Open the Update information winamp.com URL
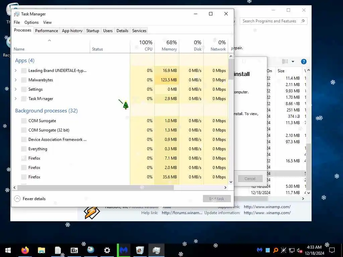Image resolution: width=343 pixels, height=257 pixels. click(267, 212)
